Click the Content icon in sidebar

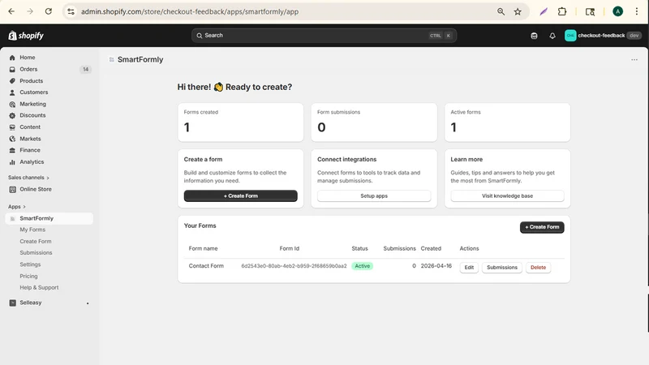tap(12, 127)
